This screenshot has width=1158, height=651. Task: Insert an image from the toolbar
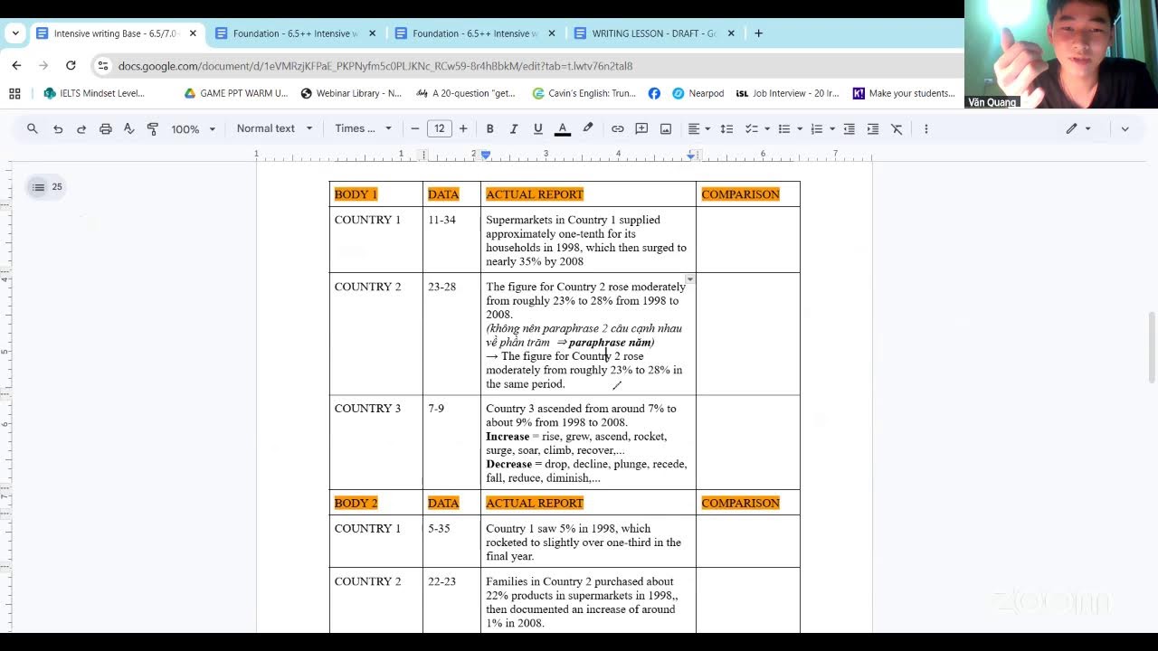click(666, 129)
